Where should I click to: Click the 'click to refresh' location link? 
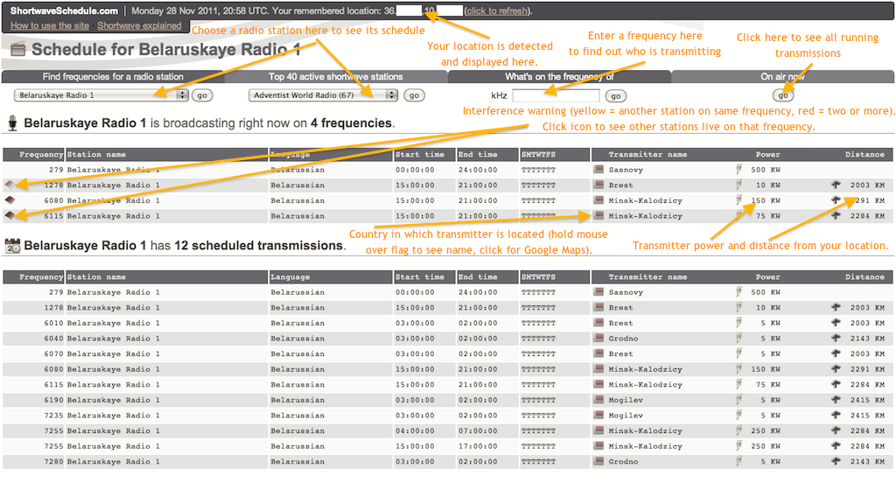(495, 11)
